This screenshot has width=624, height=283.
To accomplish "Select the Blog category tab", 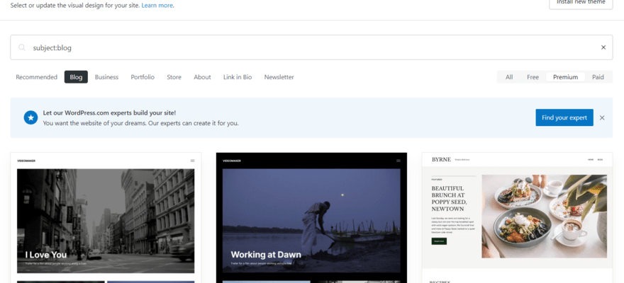I will 76,77.
